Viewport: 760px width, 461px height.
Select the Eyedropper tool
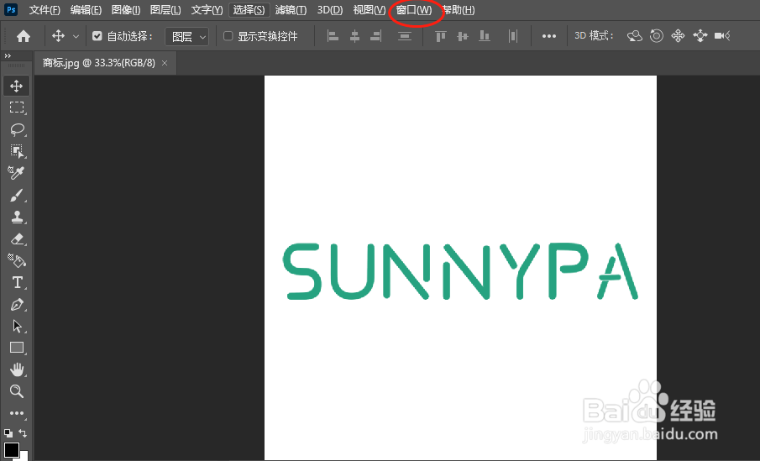[x=17, y=173]
